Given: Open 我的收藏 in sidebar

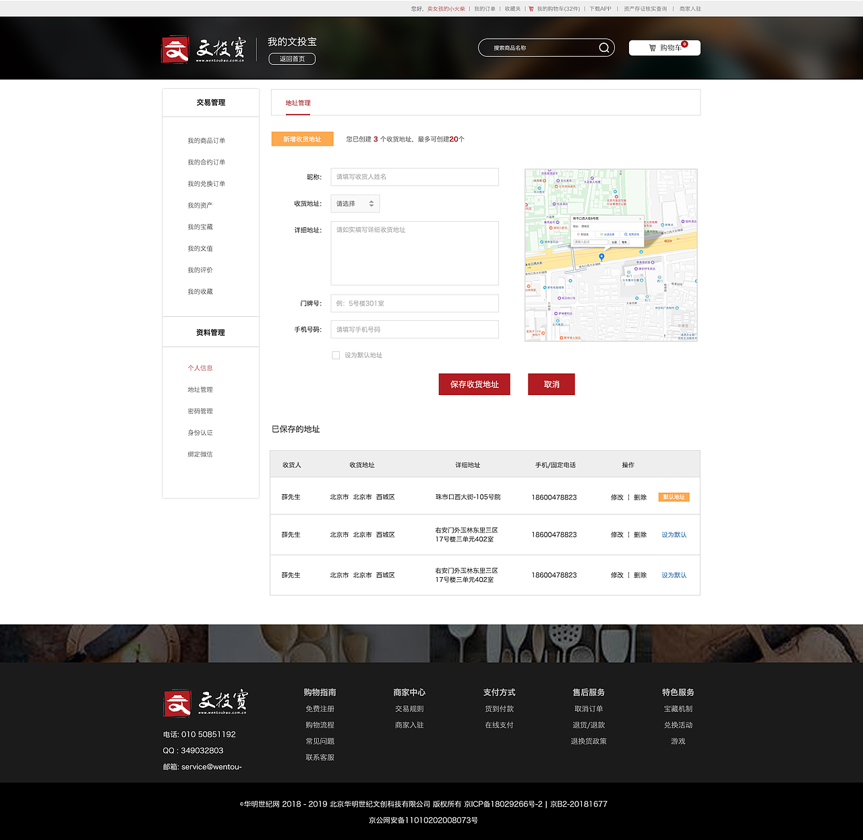Looking at the screenshot, I should coord(200,292).
